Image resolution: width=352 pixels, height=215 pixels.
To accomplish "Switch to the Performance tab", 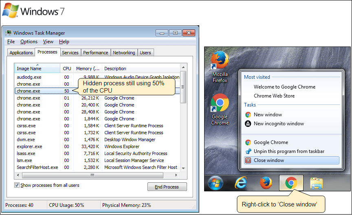I will (96, 53).
